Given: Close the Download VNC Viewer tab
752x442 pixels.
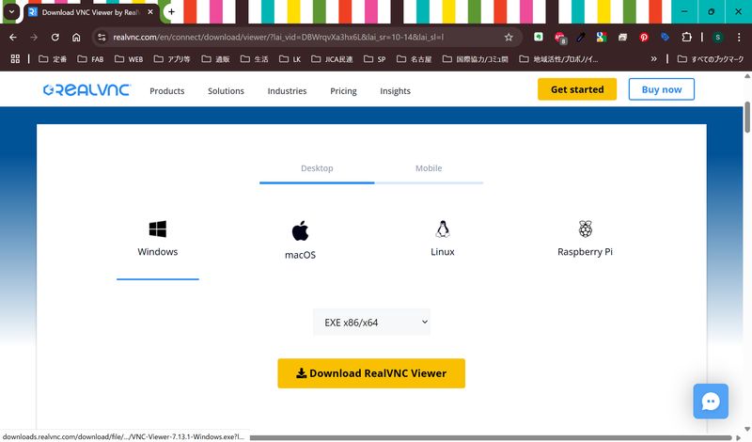Looking at the screenshot, I should pyautogui.click(x=150, y=12).
